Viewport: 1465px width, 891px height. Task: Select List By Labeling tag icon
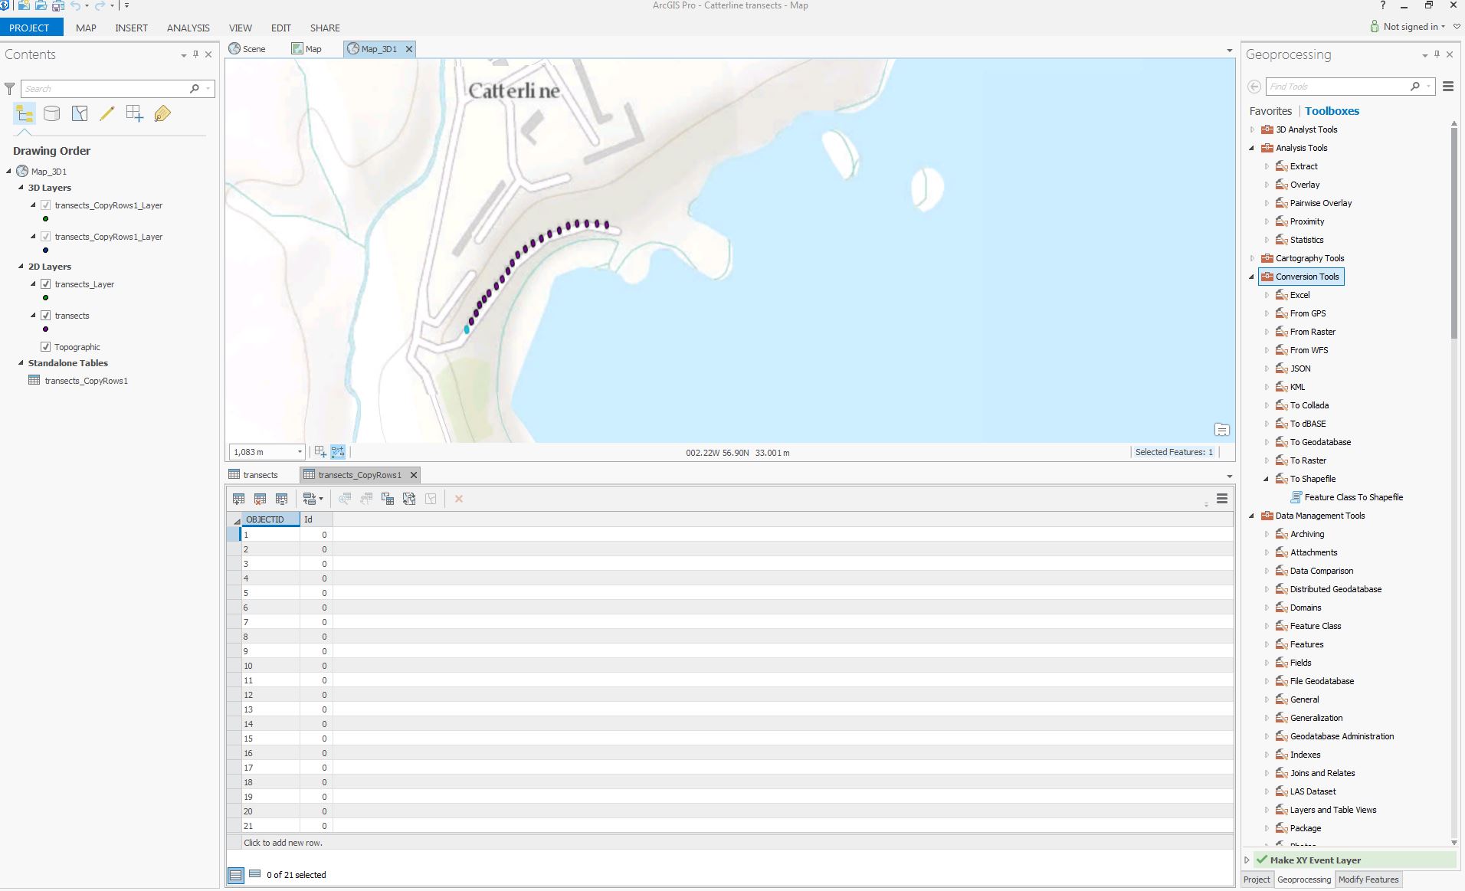pos(162,113)
